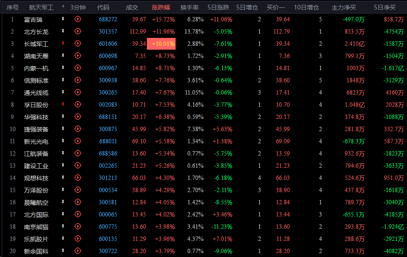The width and height of the screenshot is (407, 257).
Task: Sort by the 涨跌幅 column header
Action: coord(161,7)
